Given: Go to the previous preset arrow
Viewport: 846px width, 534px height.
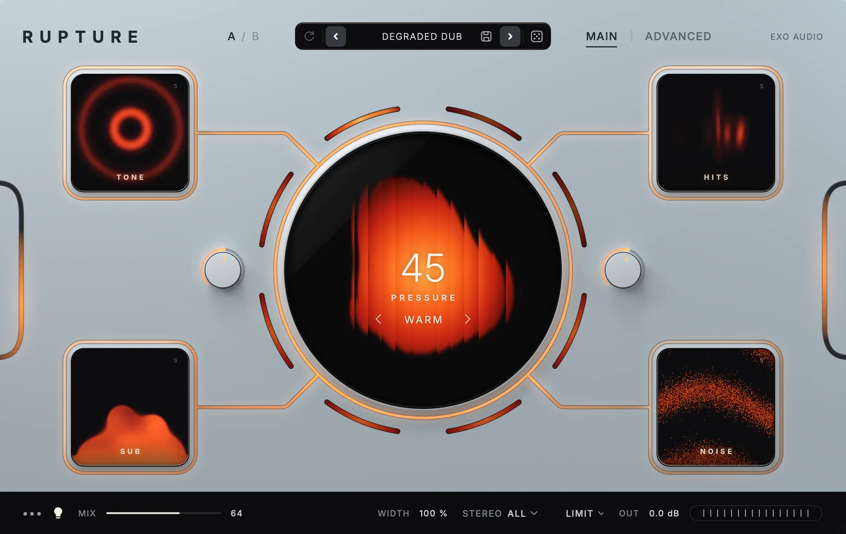Looking at the screenshot, I should [336, 36].
